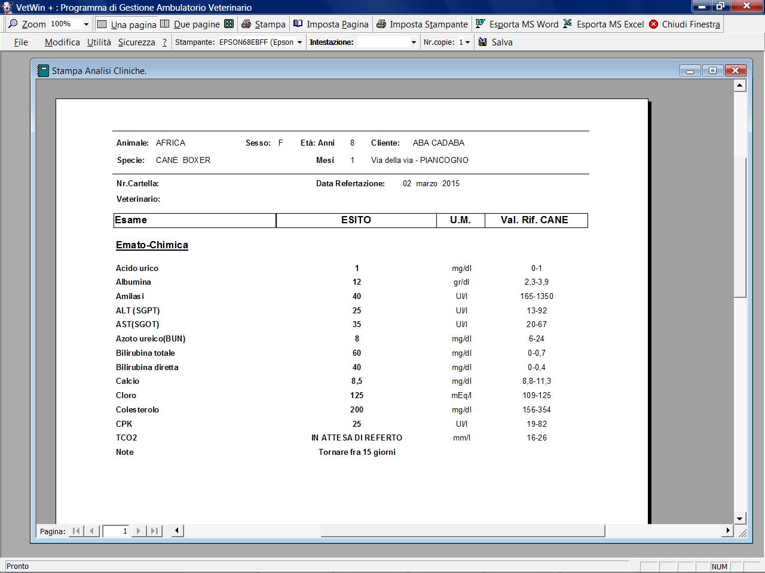Expand the Stampante printer dropdown

[299, 42]
